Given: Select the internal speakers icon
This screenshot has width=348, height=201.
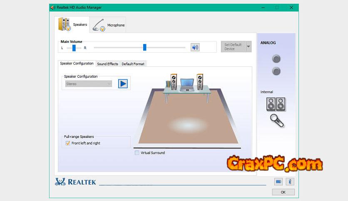Looking at the screenshot, I should pos(276,104).
